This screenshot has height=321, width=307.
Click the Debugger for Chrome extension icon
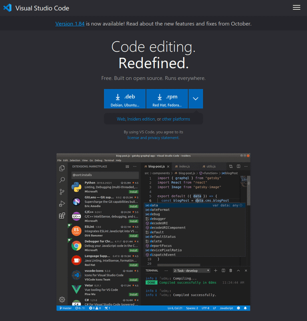[x=77, y=246]
